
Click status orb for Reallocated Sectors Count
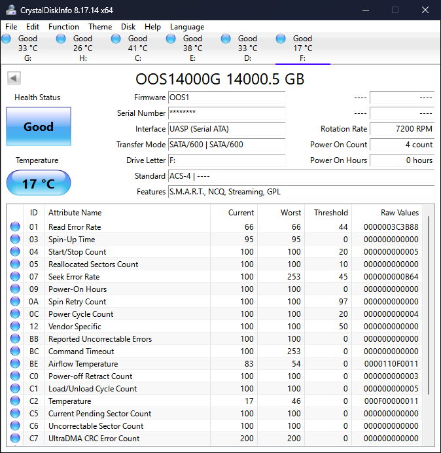(15, 264)
